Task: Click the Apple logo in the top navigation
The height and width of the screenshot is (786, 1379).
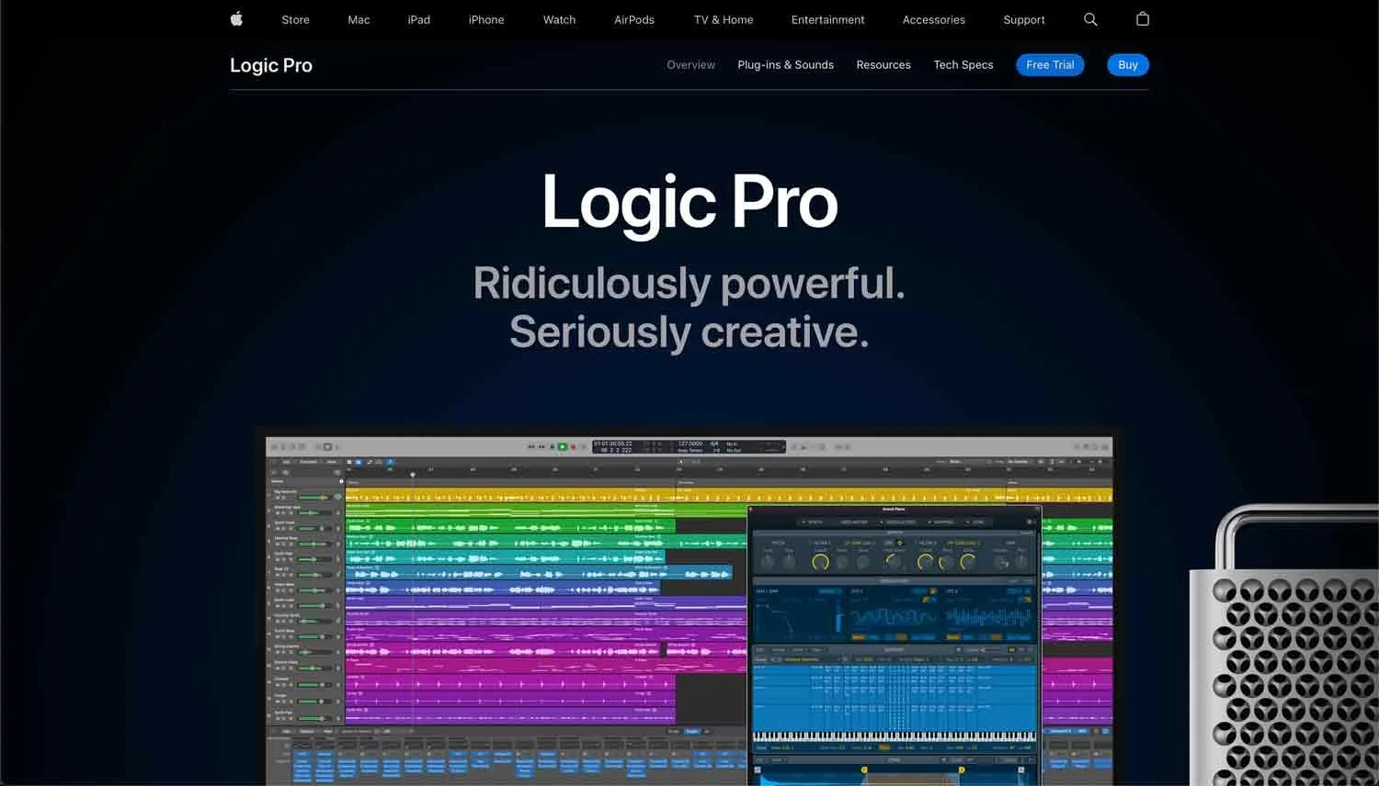Action: 236,18
